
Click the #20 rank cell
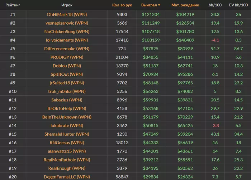point(13,177)
